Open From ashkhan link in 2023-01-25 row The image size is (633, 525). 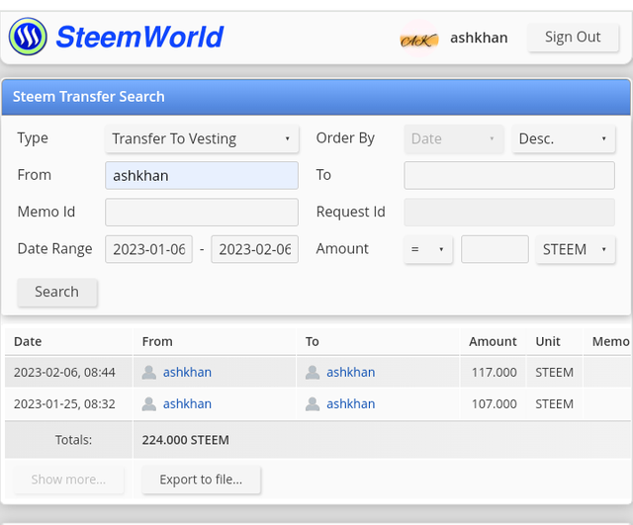pyautogui.click(x=187, y=404)
